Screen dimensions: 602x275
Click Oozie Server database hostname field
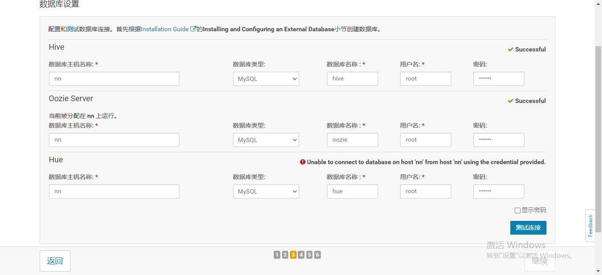(x=114, y=140)
